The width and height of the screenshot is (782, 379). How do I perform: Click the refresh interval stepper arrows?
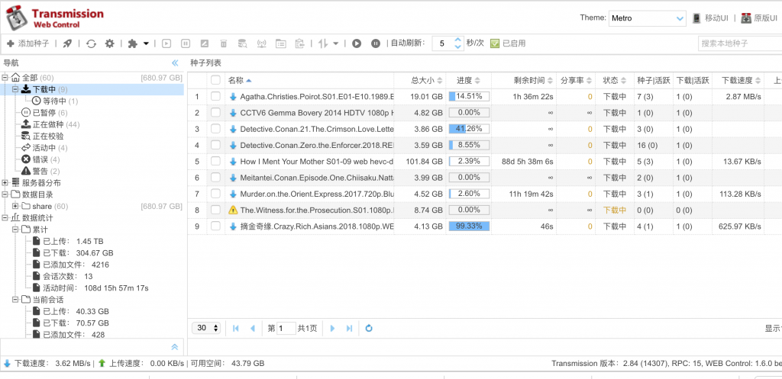click(x=458, y=43)
